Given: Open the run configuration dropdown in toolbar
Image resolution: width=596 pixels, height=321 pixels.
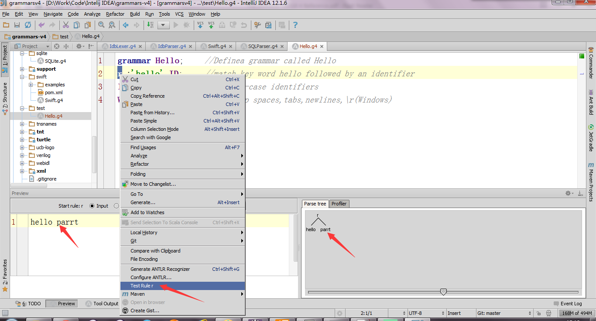Looking at the screenshot, I should (x=164, y=25).
